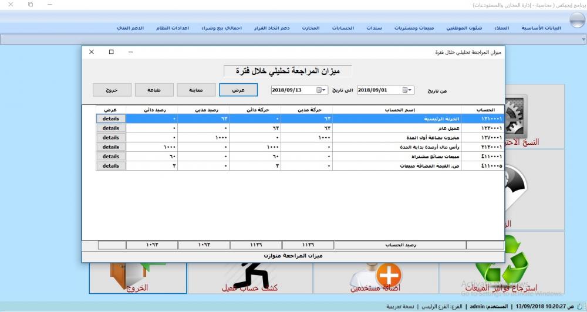This screenshot has height=312, width=587.
Task: Select account number cell ٢١٢٠٠٠١
Action: (483, 147)
